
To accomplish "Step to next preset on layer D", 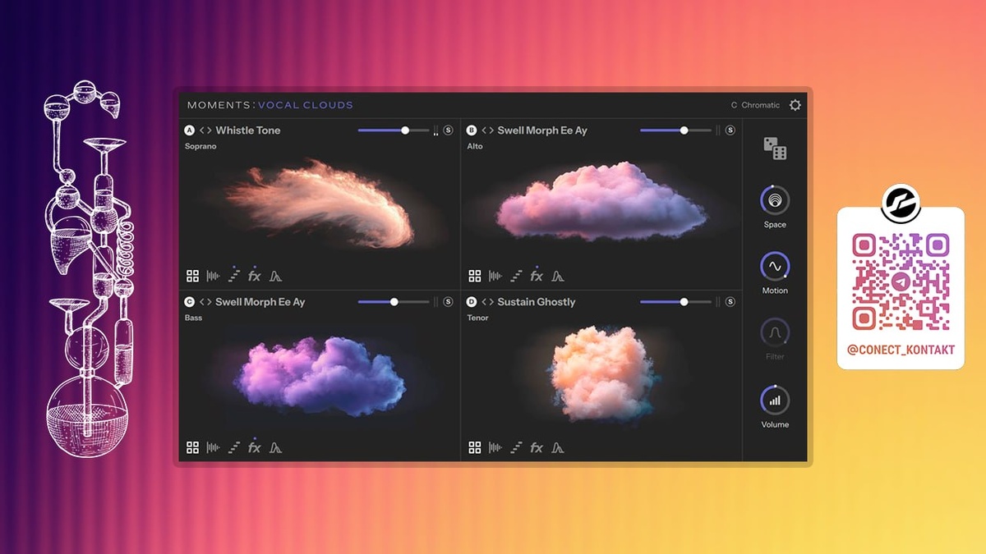I will click(491, 302).
